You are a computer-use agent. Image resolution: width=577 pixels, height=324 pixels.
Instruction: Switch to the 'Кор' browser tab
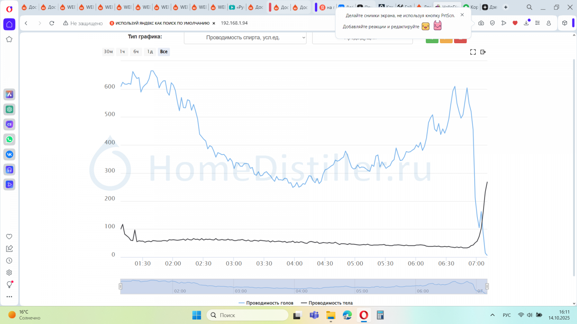click(471, 7)
